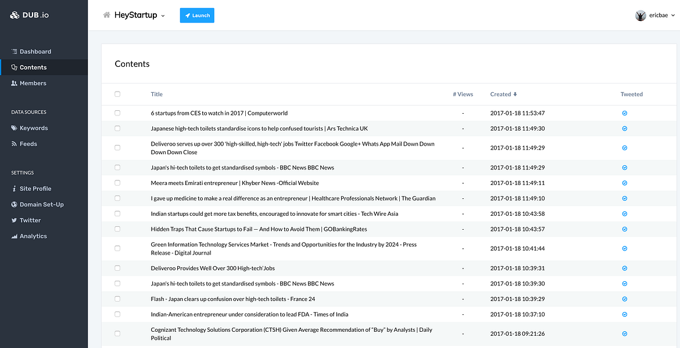
Task: Open Keywords under Data Sources
Action: click(x=44, y=128)
